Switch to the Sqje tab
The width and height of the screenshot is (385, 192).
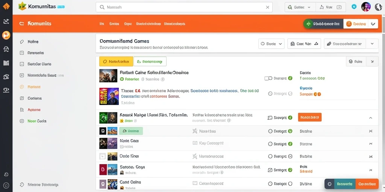point(128,24)
